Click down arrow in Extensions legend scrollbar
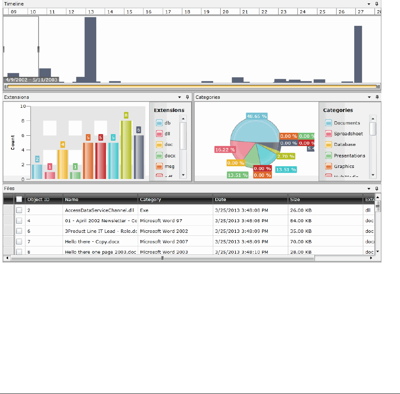The image size is (400, 394). pos(183,175)
